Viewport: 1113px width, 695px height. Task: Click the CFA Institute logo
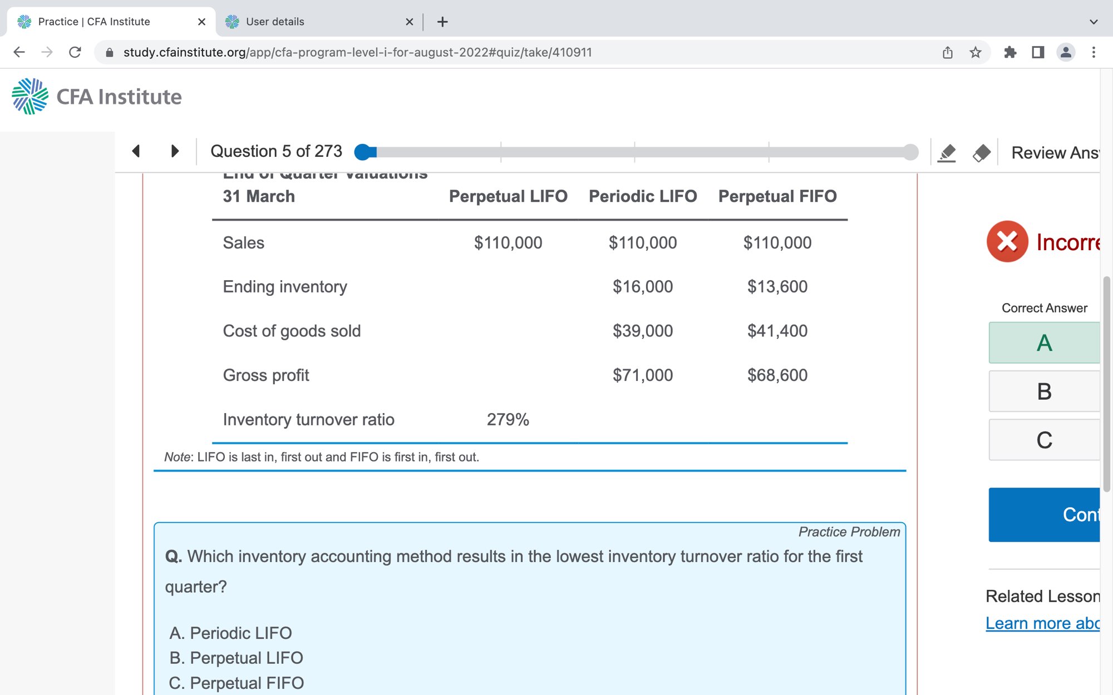tap(97, 97)
